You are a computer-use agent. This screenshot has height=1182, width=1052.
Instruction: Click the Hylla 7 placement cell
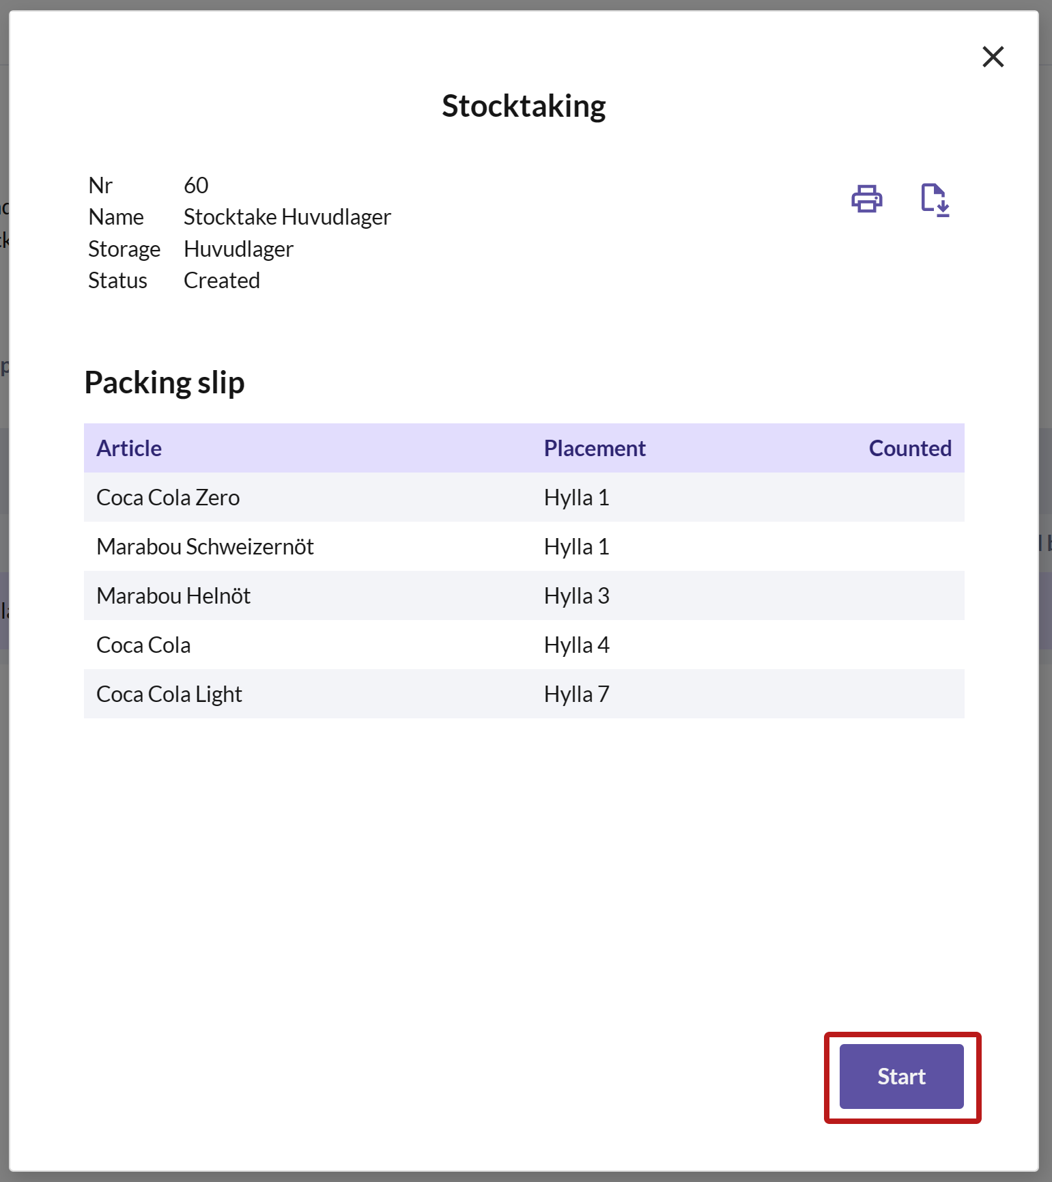point(576,694)
